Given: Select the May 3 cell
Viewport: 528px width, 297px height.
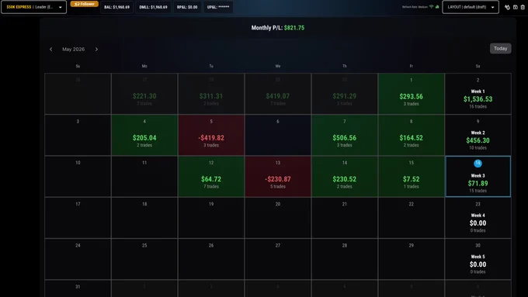Looking at the screenshot, I should click(x=78, y=135).
